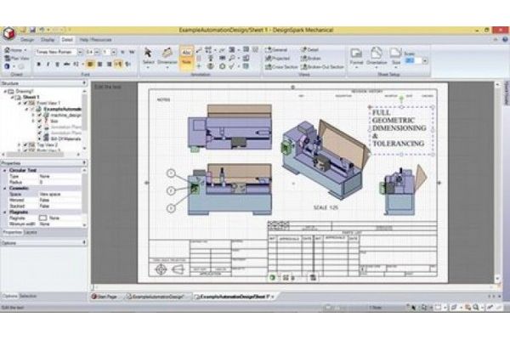Click the FULL GEOMETRIC DIMENSIONING note text
The height and width of the screenshot is (340, 510).
(399, 128)
